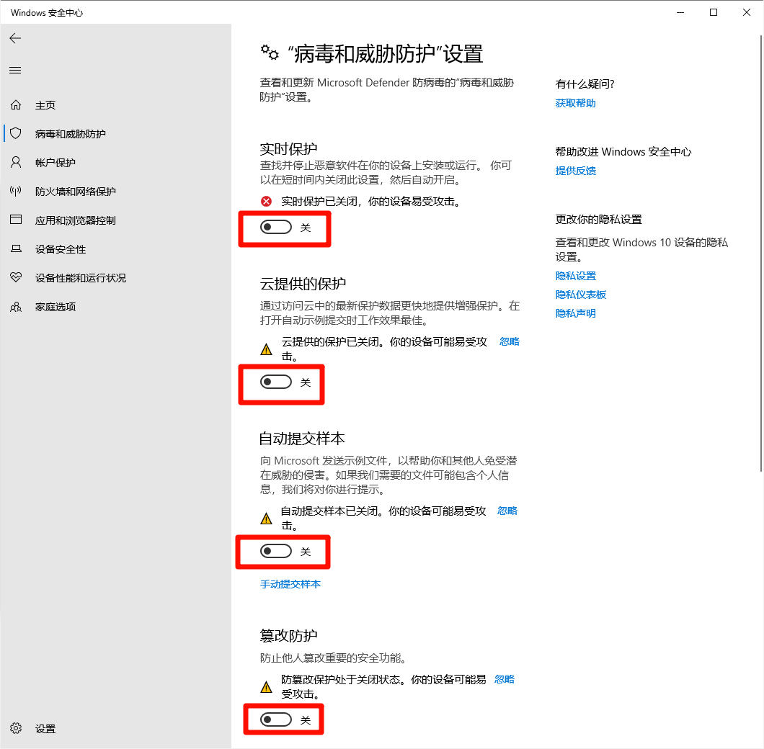
Task: Open the hamburger navigation menu
Action: 15,70
